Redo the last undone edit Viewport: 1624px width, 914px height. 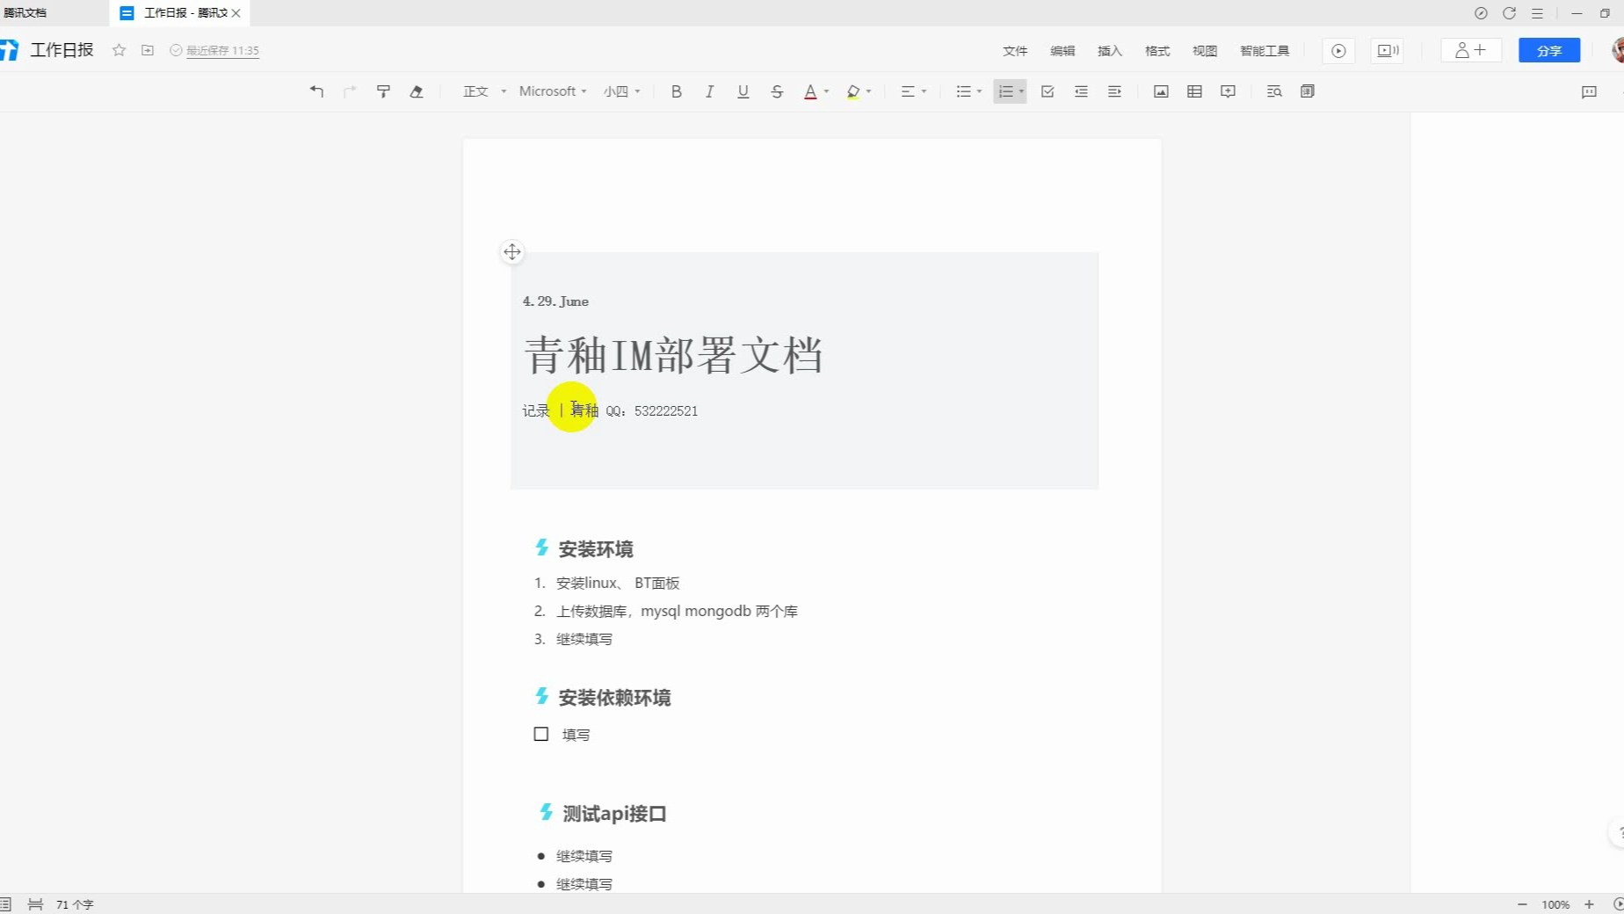pos(350,91)
